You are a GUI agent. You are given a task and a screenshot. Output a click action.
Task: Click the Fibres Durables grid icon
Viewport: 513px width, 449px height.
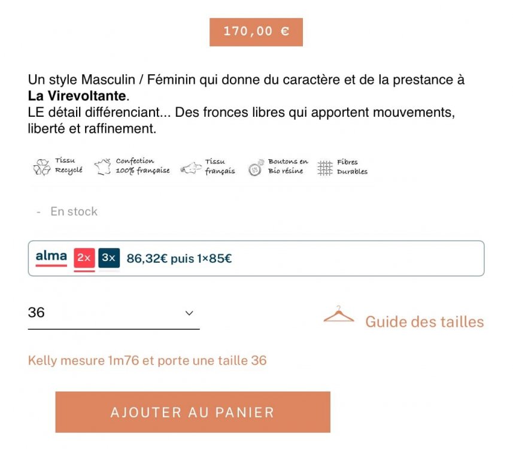click(326, 166)
